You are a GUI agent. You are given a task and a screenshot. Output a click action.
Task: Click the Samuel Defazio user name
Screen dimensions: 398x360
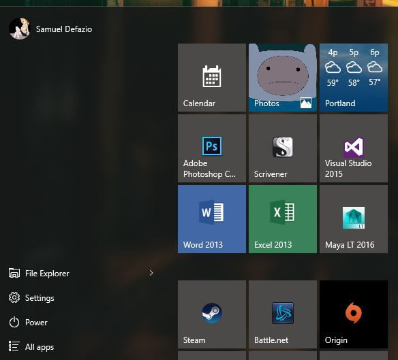coord(64,29)
